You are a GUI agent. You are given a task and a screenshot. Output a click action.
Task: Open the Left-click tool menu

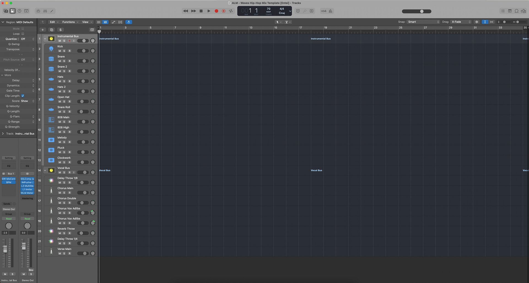click(x=279, y=22)
